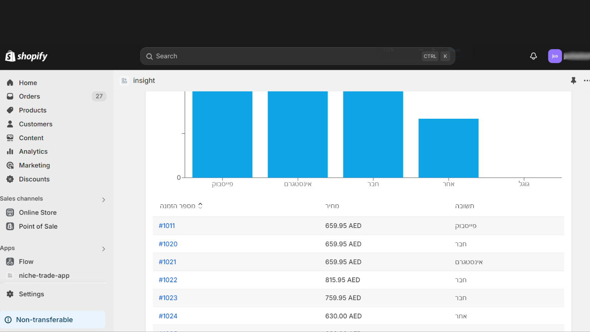Click the niche-trade-app icon
This screenshot has width=590, height=332.
click(10, 276)
